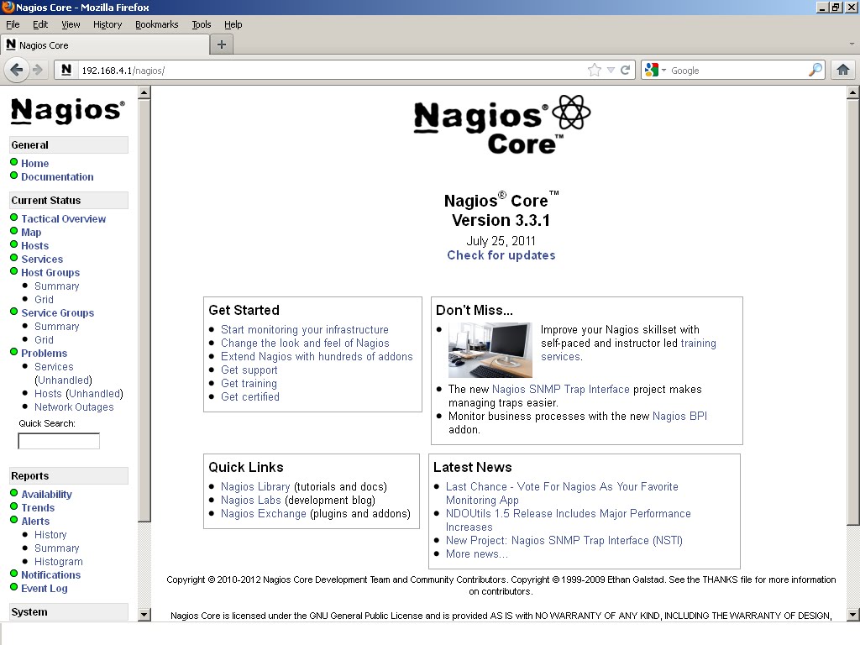Click the Firefox icon in title bar
The width and height of the screenshot is (860, 645).
point(8,7)
